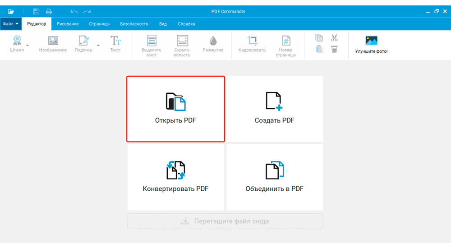Click the save floppy disk icon
451x248 pixels.
[36, 12]
